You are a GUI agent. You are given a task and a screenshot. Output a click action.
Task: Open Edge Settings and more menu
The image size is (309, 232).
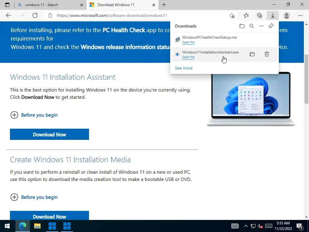(x=300, y=15)
